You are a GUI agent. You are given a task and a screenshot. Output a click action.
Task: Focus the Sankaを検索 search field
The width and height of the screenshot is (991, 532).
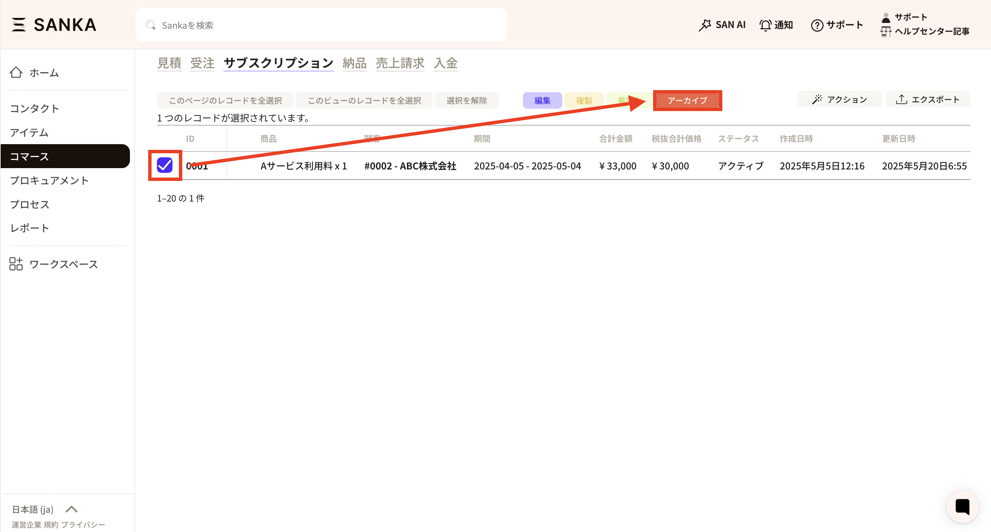[x=321, y=25]
